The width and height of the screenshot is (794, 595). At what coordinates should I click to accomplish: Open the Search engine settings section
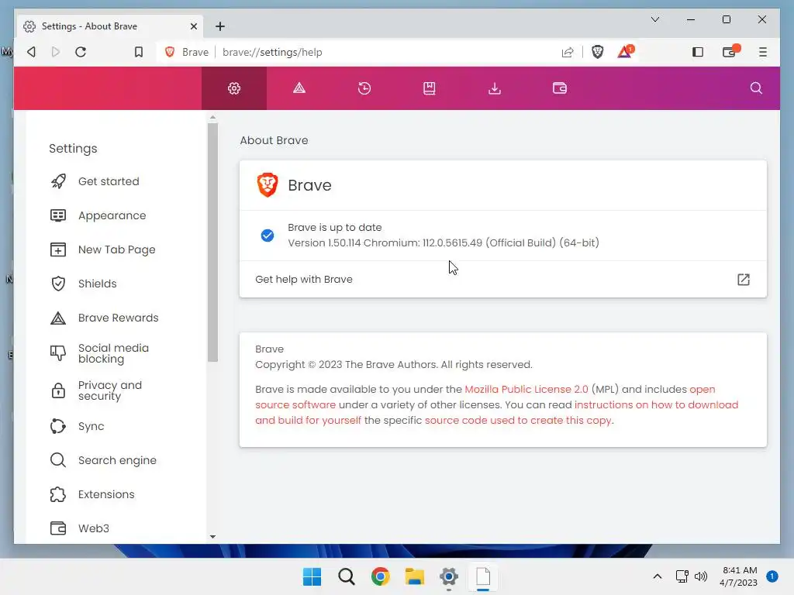tap(117, 460)
